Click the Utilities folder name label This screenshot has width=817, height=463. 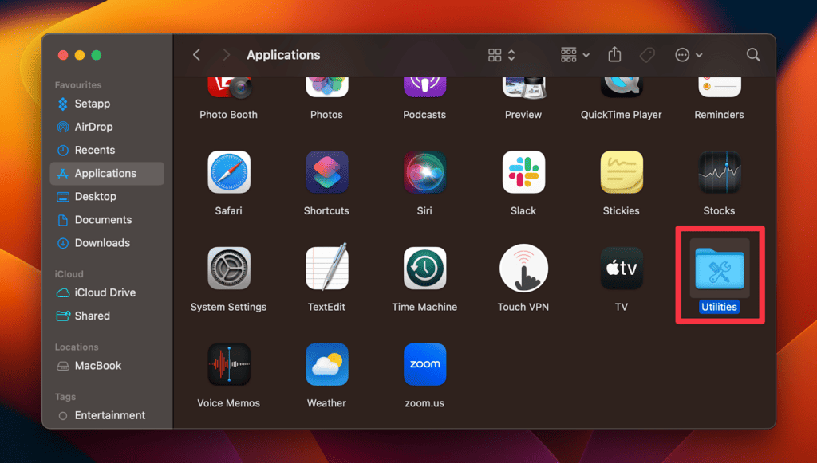pos(719,307)
